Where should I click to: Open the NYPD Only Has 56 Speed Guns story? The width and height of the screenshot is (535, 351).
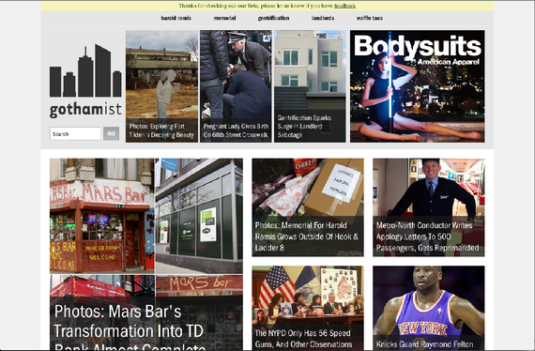(x=308, y=308)
